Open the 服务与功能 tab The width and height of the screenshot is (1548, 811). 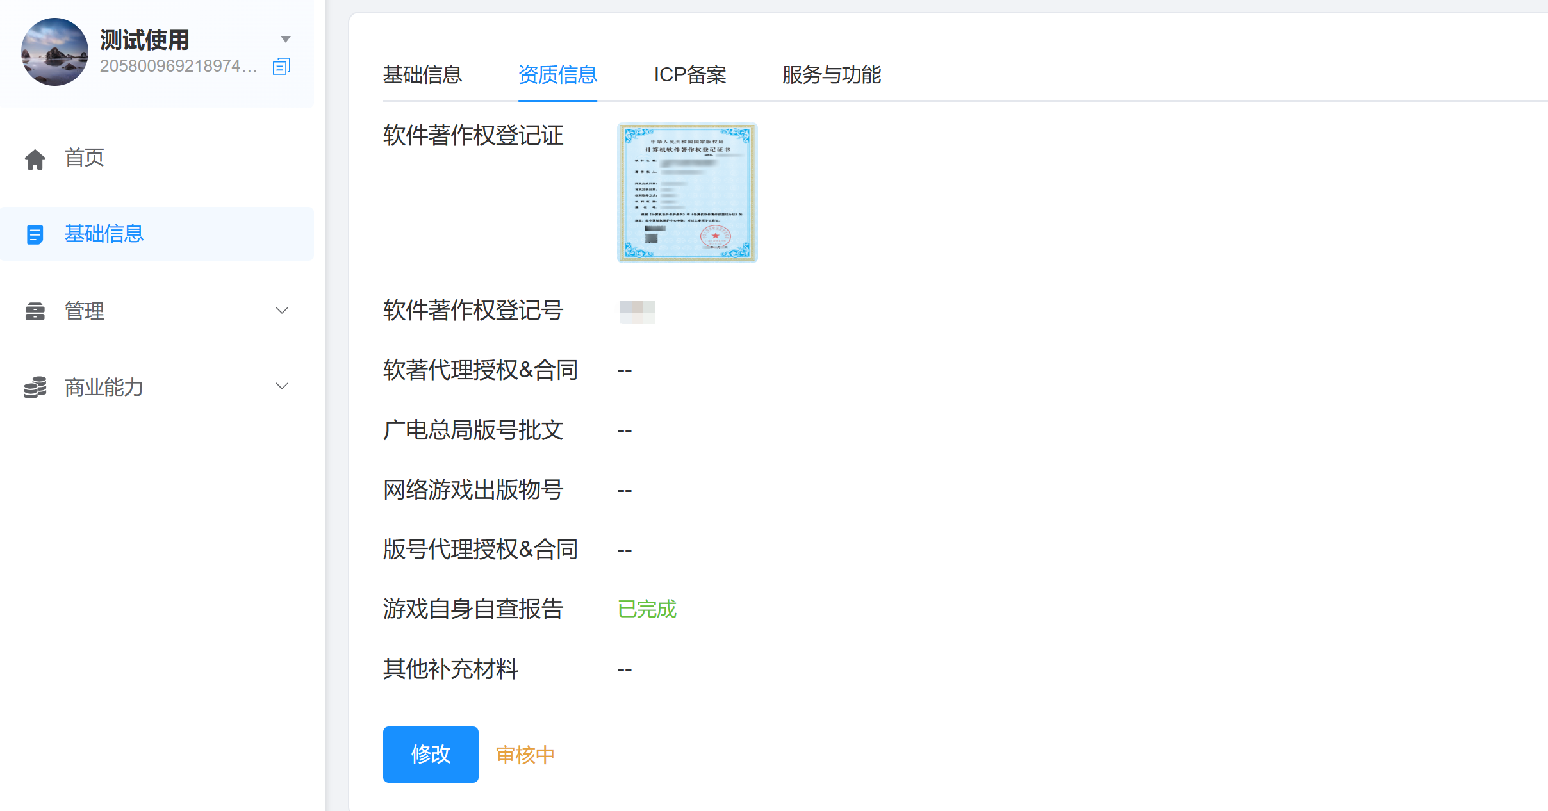pyautogui.click(x=832, y=75)
